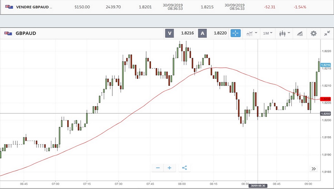Click the red 1.8206 moving average label

pos(326,99)
